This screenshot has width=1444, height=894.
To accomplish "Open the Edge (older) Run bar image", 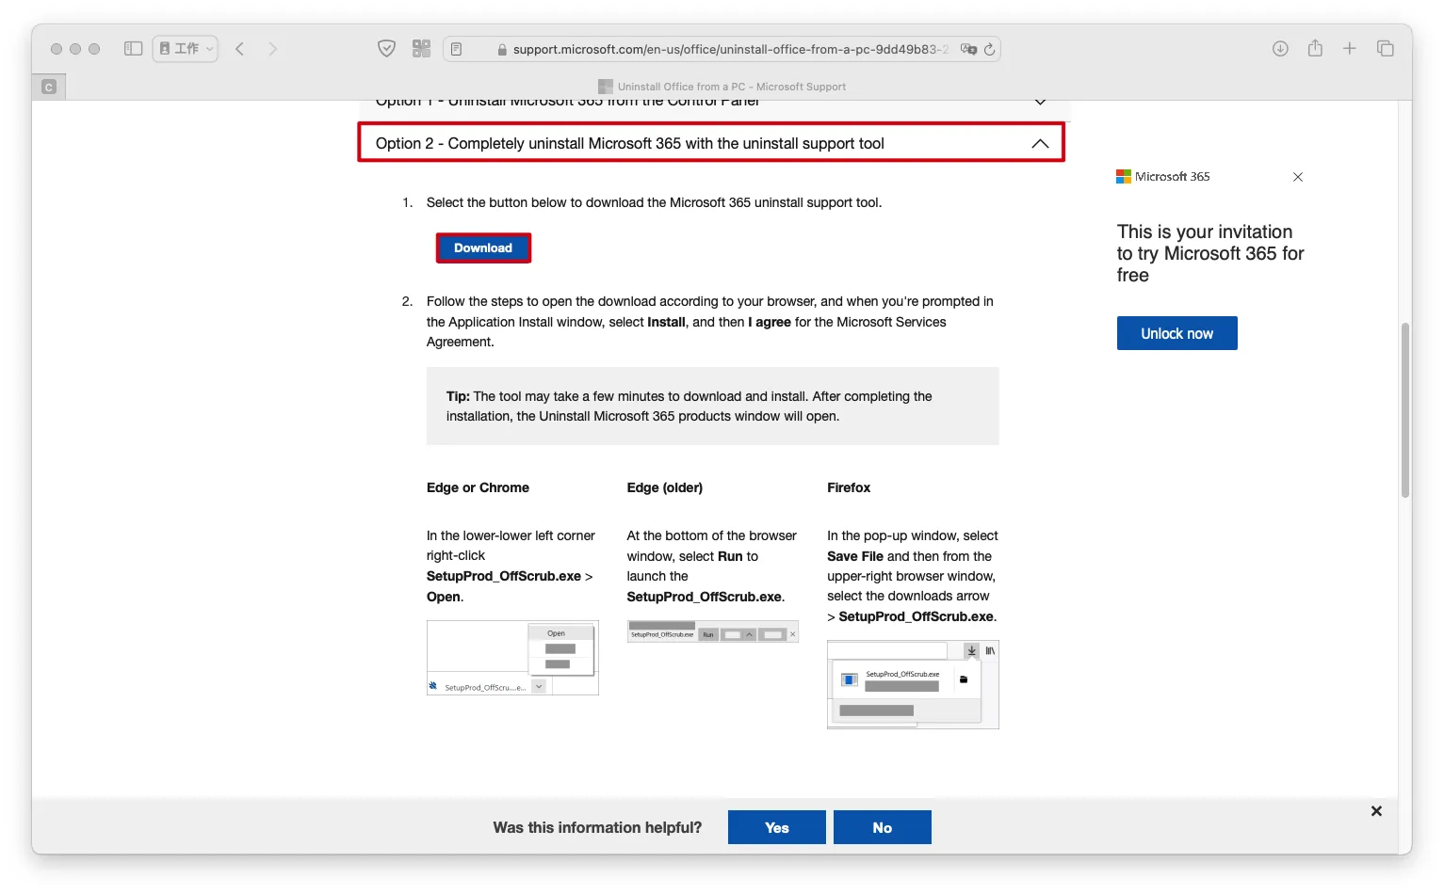I will [x=713, y=631].
